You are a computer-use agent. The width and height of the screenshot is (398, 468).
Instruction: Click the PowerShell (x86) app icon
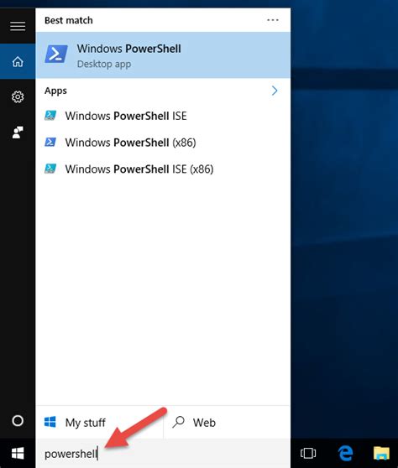[x=50, y=142]
